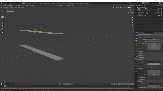Switch to solid viewport shading
The image size is (163, 91).
click(x=128, y=7)
